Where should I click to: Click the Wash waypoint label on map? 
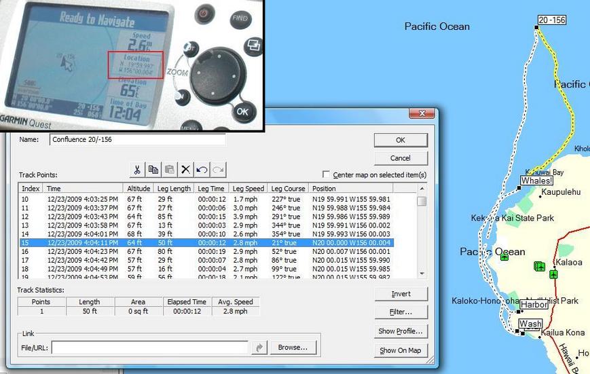pos(530,324)
